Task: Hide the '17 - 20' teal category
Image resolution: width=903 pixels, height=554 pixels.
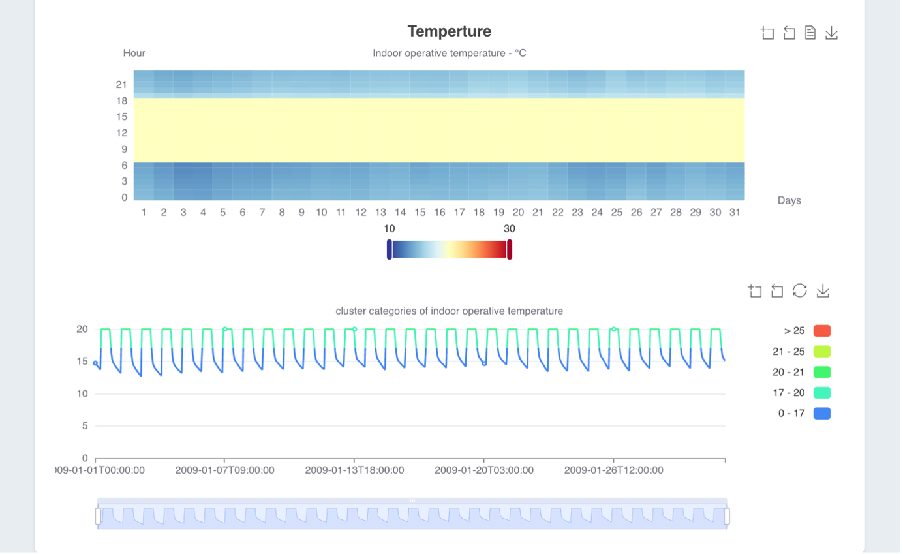Action: (x=821, y=393)
